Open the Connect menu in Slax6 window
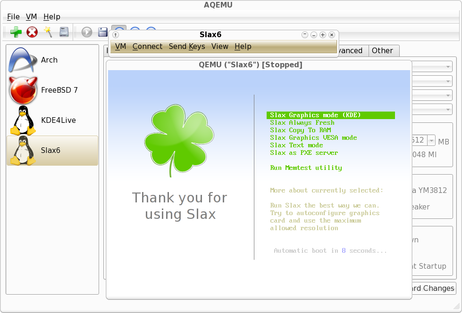Viewport: 462px width, 313px height. [x=147, y=47]
